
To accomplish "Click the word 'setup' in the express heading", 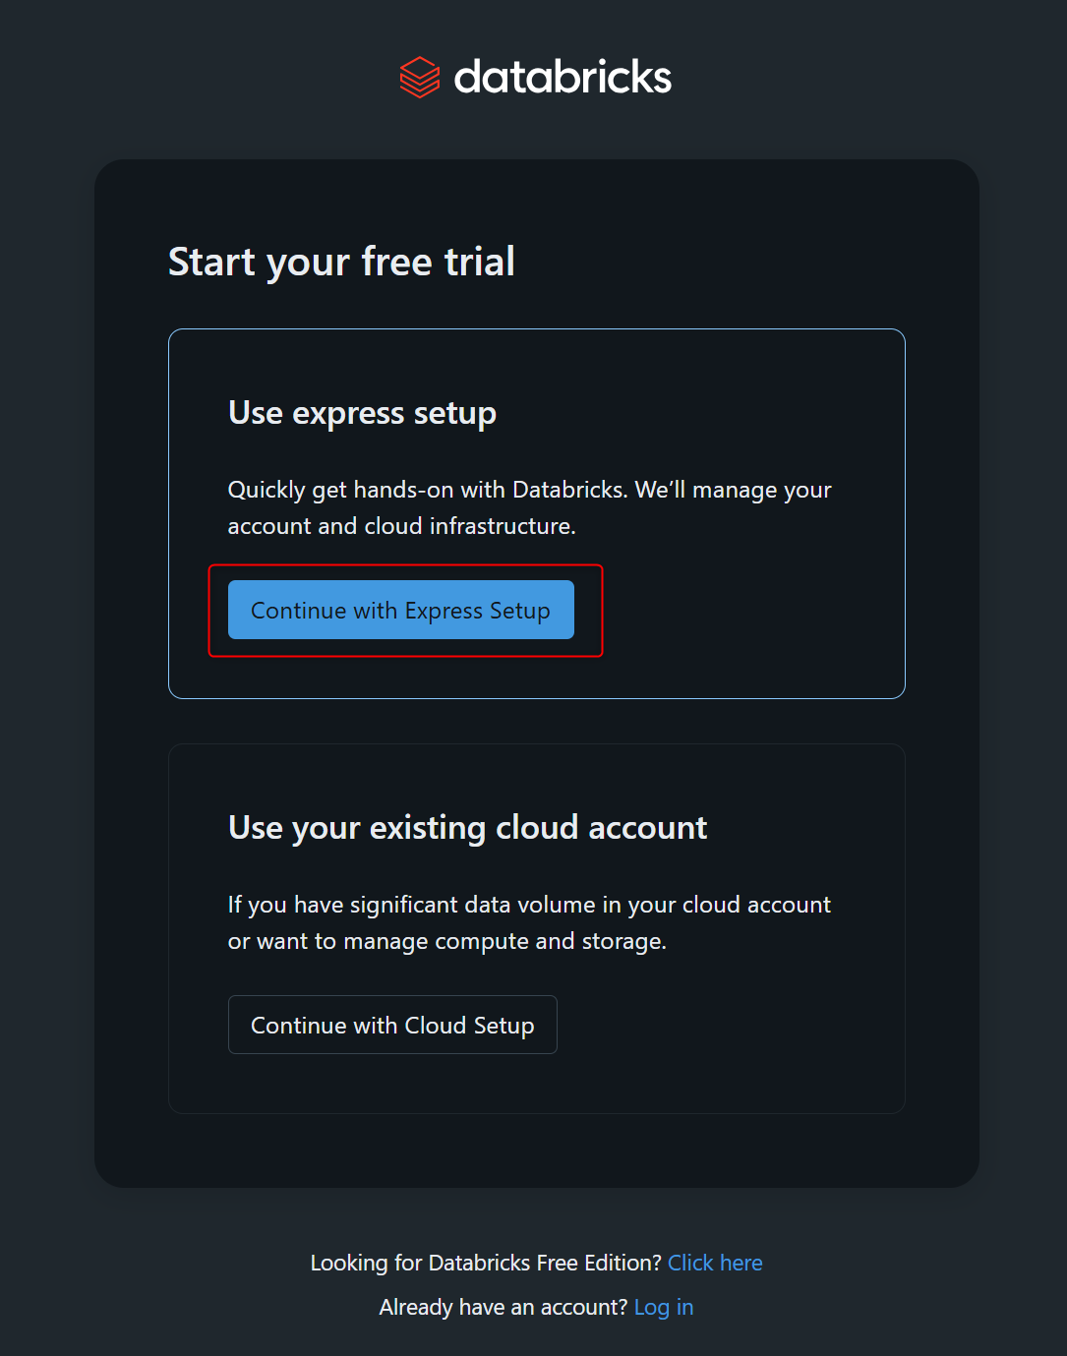I will click(x=454, y=414).
